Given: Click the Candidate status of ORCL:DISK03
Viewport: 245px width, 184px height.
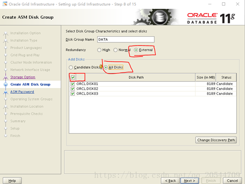Looking at the screenshot, I should pos(225,94).
